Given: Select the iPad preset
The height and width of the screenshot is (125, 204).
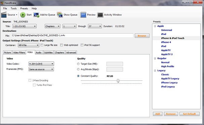Looking at the screenshot, I should [x=164, y=46].
